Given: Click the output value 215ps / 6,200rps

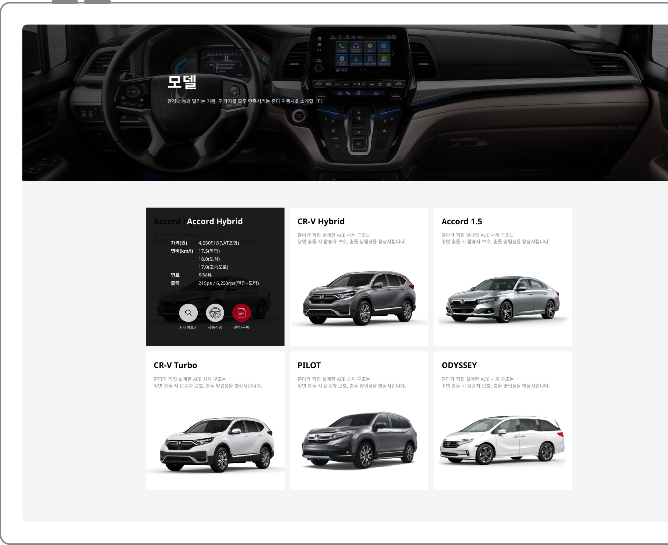Looking at the screenshot, I should coord(228,283).
